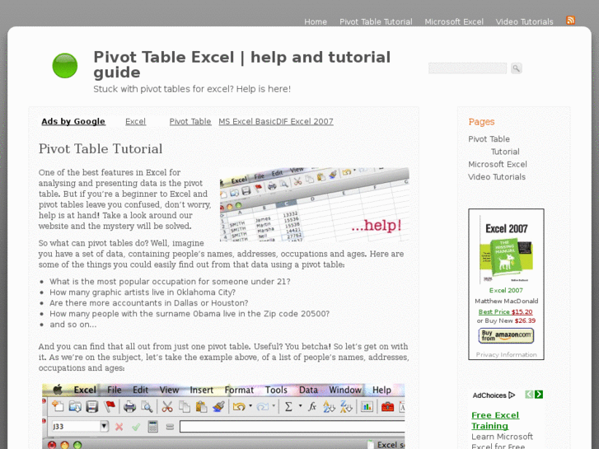
Task: Open the AutoSum dropdown arrow
Action: [300, 406]
